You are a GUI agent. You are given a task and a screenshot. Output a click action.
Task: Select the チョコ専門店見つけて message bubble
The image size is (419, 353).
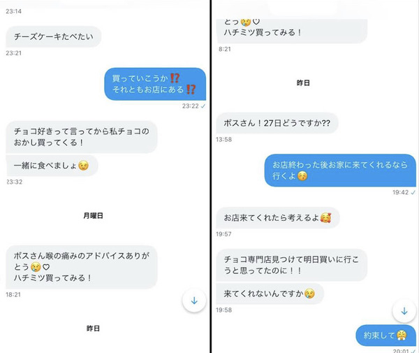pyautogui.click(x=291, y=265)
